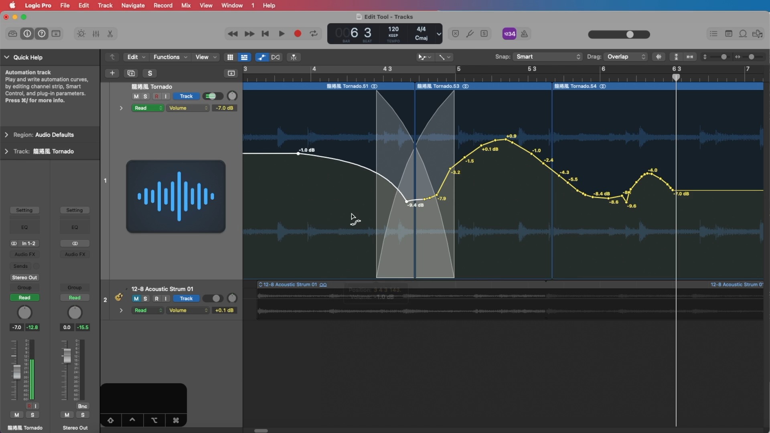Image resolution: width=770 pixels, height=433 pixels.
Task: Toggle the Flex show/hide button
Action: pyautogui.click(x=276, y=57)
